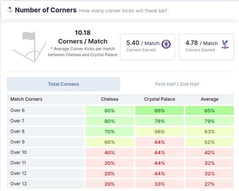Select the Over 6 row label
This screenshot has width=239, height=191.
pyautogui.click(x=18, y=111)
